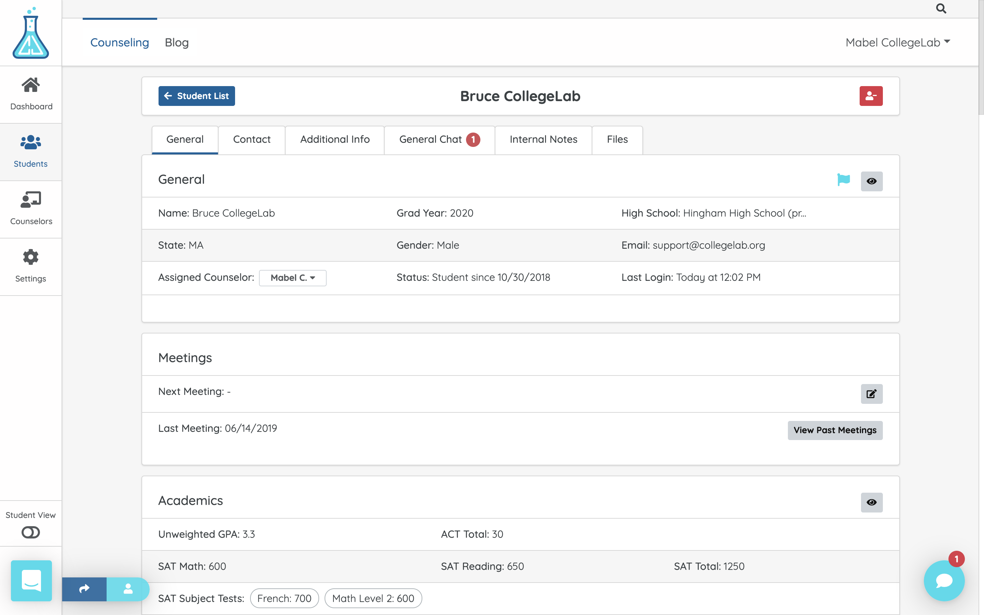984x615 pixels.
Task: Click the Status Student since 10/30/2018 text
Action: [x=473, y=277]
